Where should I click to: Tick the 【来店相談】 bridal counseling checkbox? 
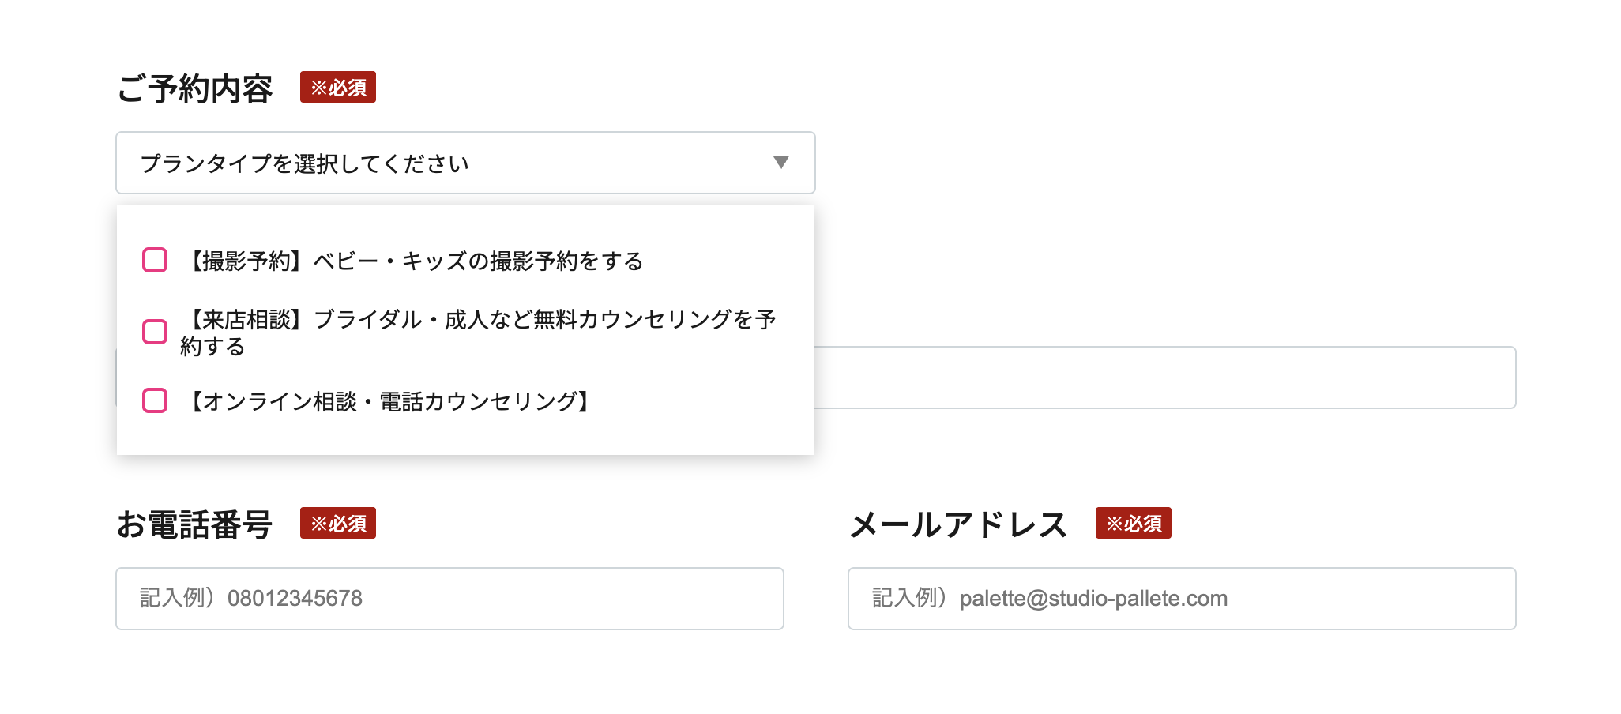(155, 332)
